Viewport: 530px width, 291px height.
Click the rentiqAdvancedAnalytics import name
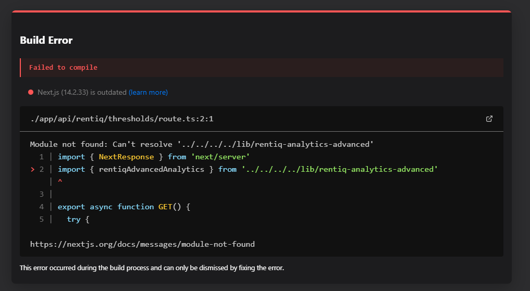click(x=151, y=169)
